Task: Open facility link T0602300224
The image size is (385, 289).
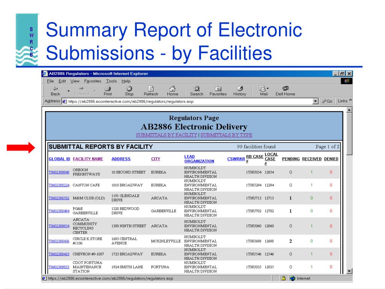Action: [59, 185]
